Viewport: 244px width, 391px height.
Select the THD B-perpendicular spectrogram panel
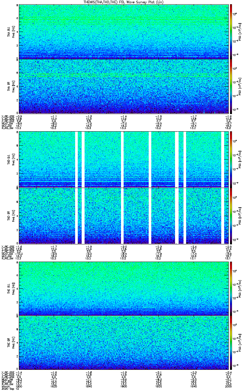pos(124,160)
